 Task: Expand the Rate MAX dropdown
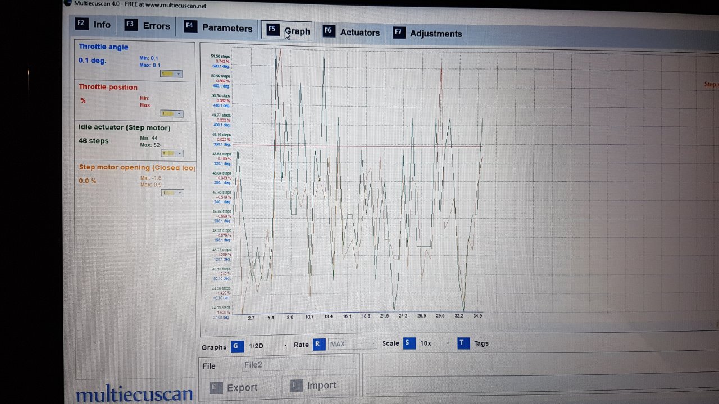pos(353,344)
